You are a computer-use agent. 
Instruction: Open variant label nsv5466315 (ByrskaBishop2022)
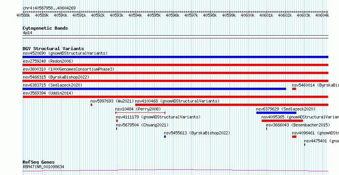(56, 77)
